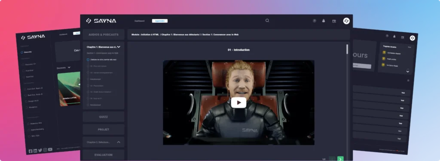This screenshot has height=161, width=440.
Task: Click trophy icon beside Profil certifié
Action: pos(384,58)
